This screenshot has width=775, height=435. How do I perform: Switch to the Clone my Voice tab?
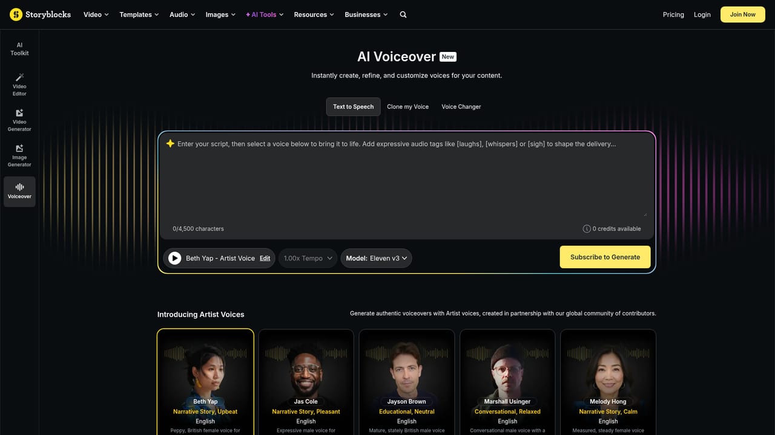(408, 106)
